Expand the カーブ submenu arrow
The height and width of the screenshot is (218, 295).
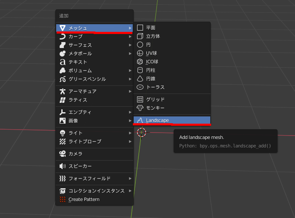(130, 37)
